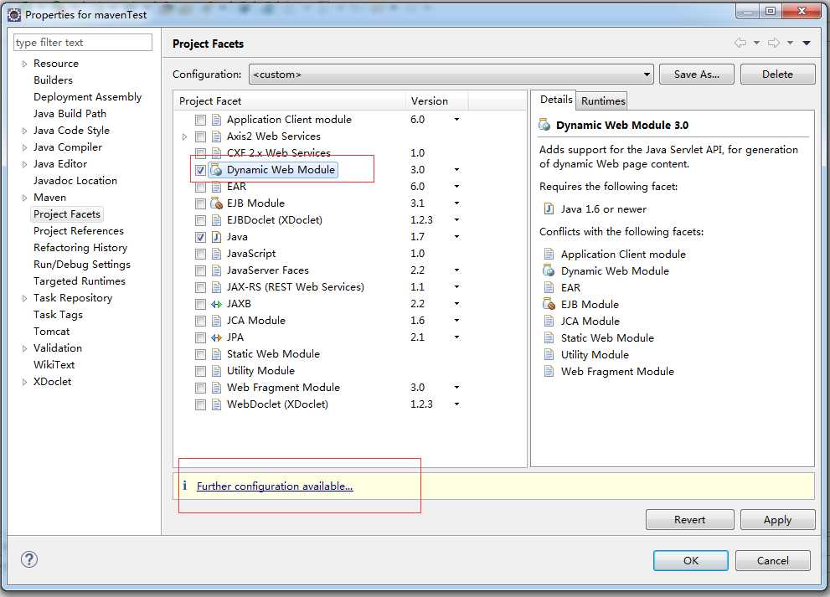Click the forward navigation arrow icon
The width and height of the screenshot is (830, 597).
pyautogui.click(x=773, y=43)
